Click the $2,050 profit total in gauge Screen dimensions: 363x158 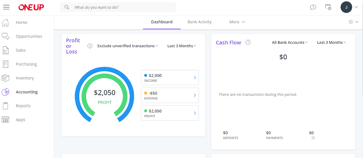coord(105,93)
